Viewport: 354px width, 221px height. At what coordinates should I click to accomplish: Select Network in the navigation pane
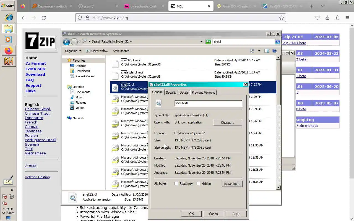tap(78, 118)
